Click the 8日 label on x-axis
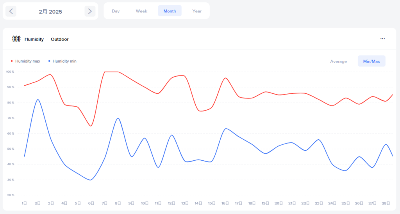Viewport: 400px width, 214px height. pos(118,203)
